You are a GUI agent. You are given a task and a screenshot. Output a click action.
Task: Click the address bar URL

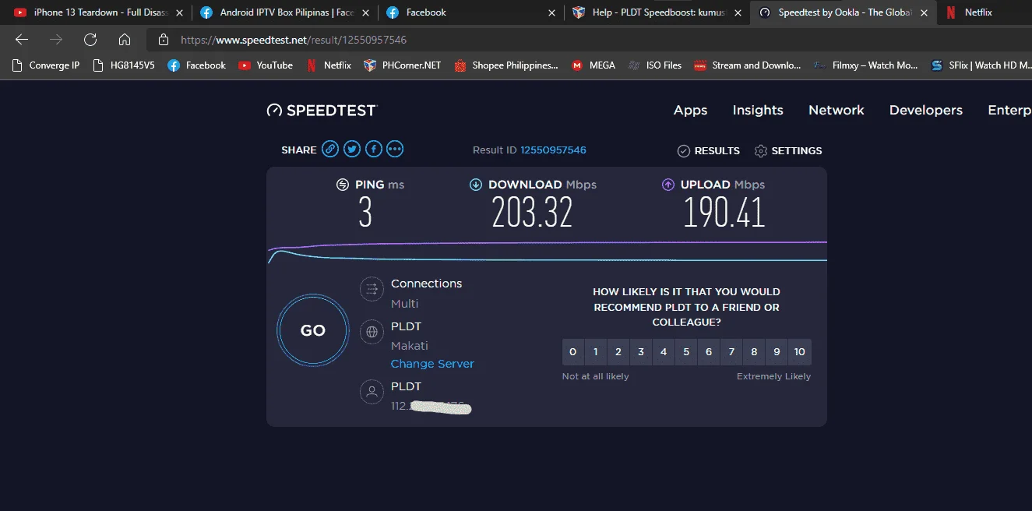tap(294, 40)
